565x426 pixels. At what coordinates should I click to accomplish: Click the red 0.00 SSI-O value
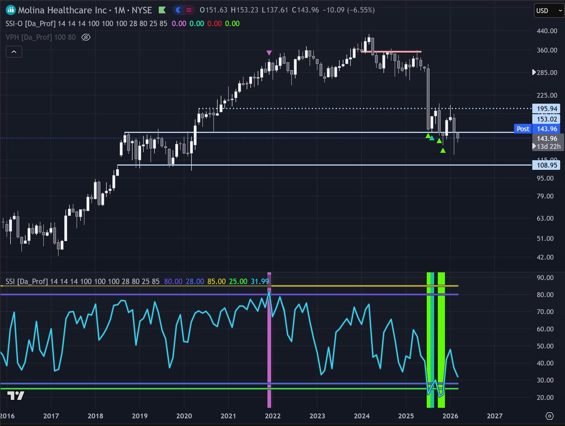coord(215,24)
